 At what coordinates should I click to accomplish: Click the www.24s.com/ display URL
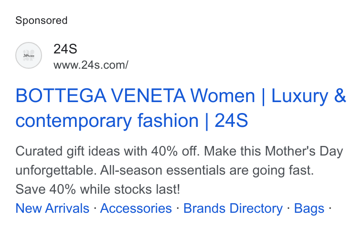(91, 65)
